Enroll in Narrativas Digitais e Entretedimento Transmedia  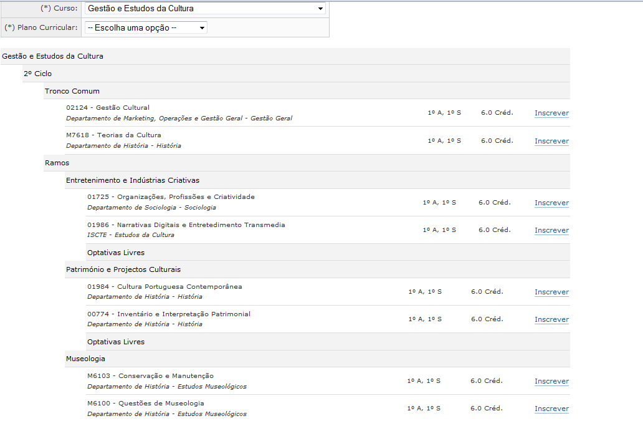tap(551, 230)
